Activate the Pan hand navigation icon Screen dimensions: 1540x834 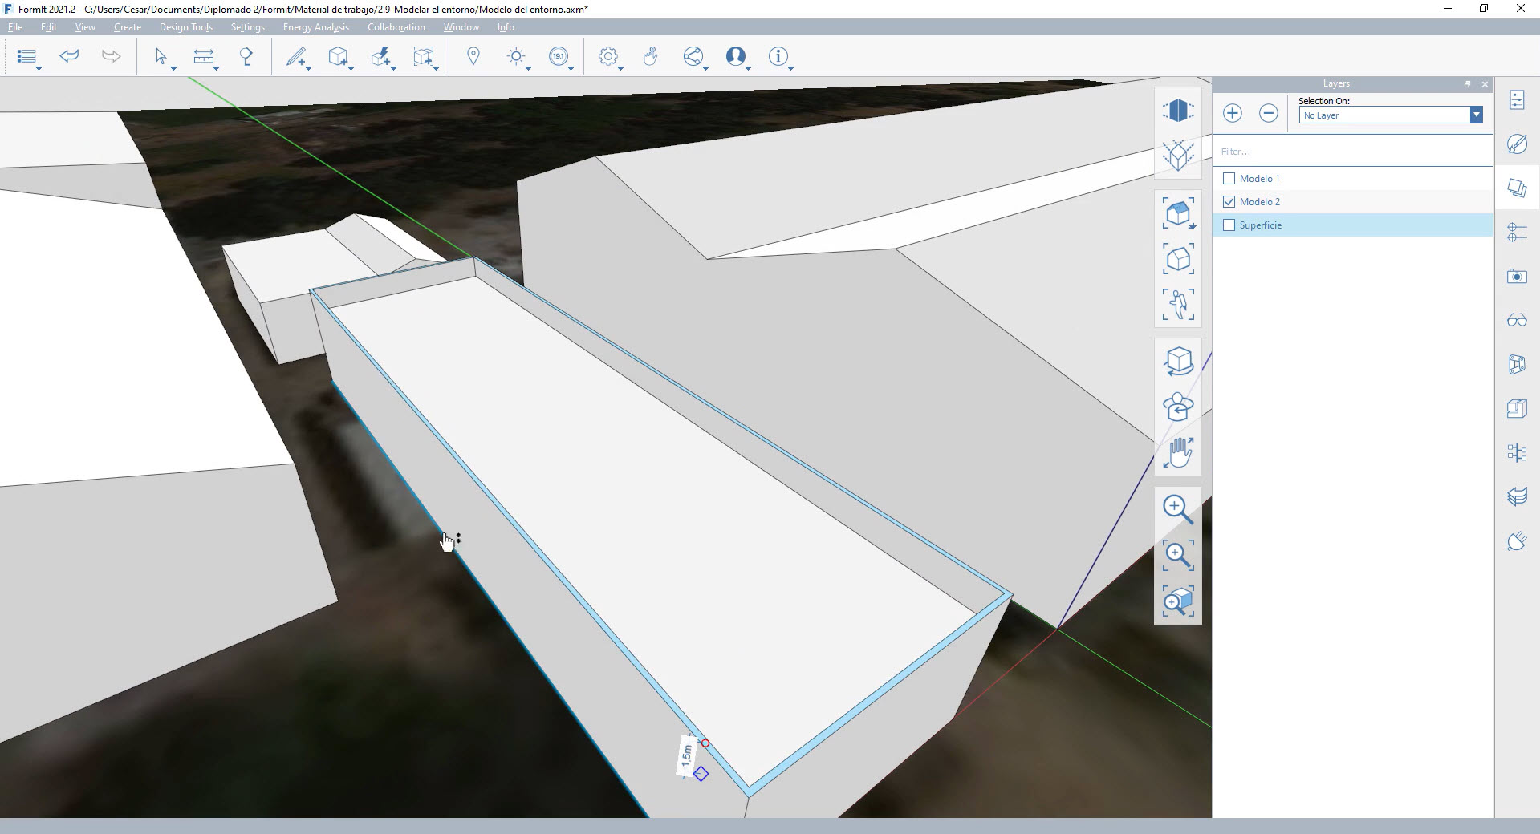coord(1177,452)
